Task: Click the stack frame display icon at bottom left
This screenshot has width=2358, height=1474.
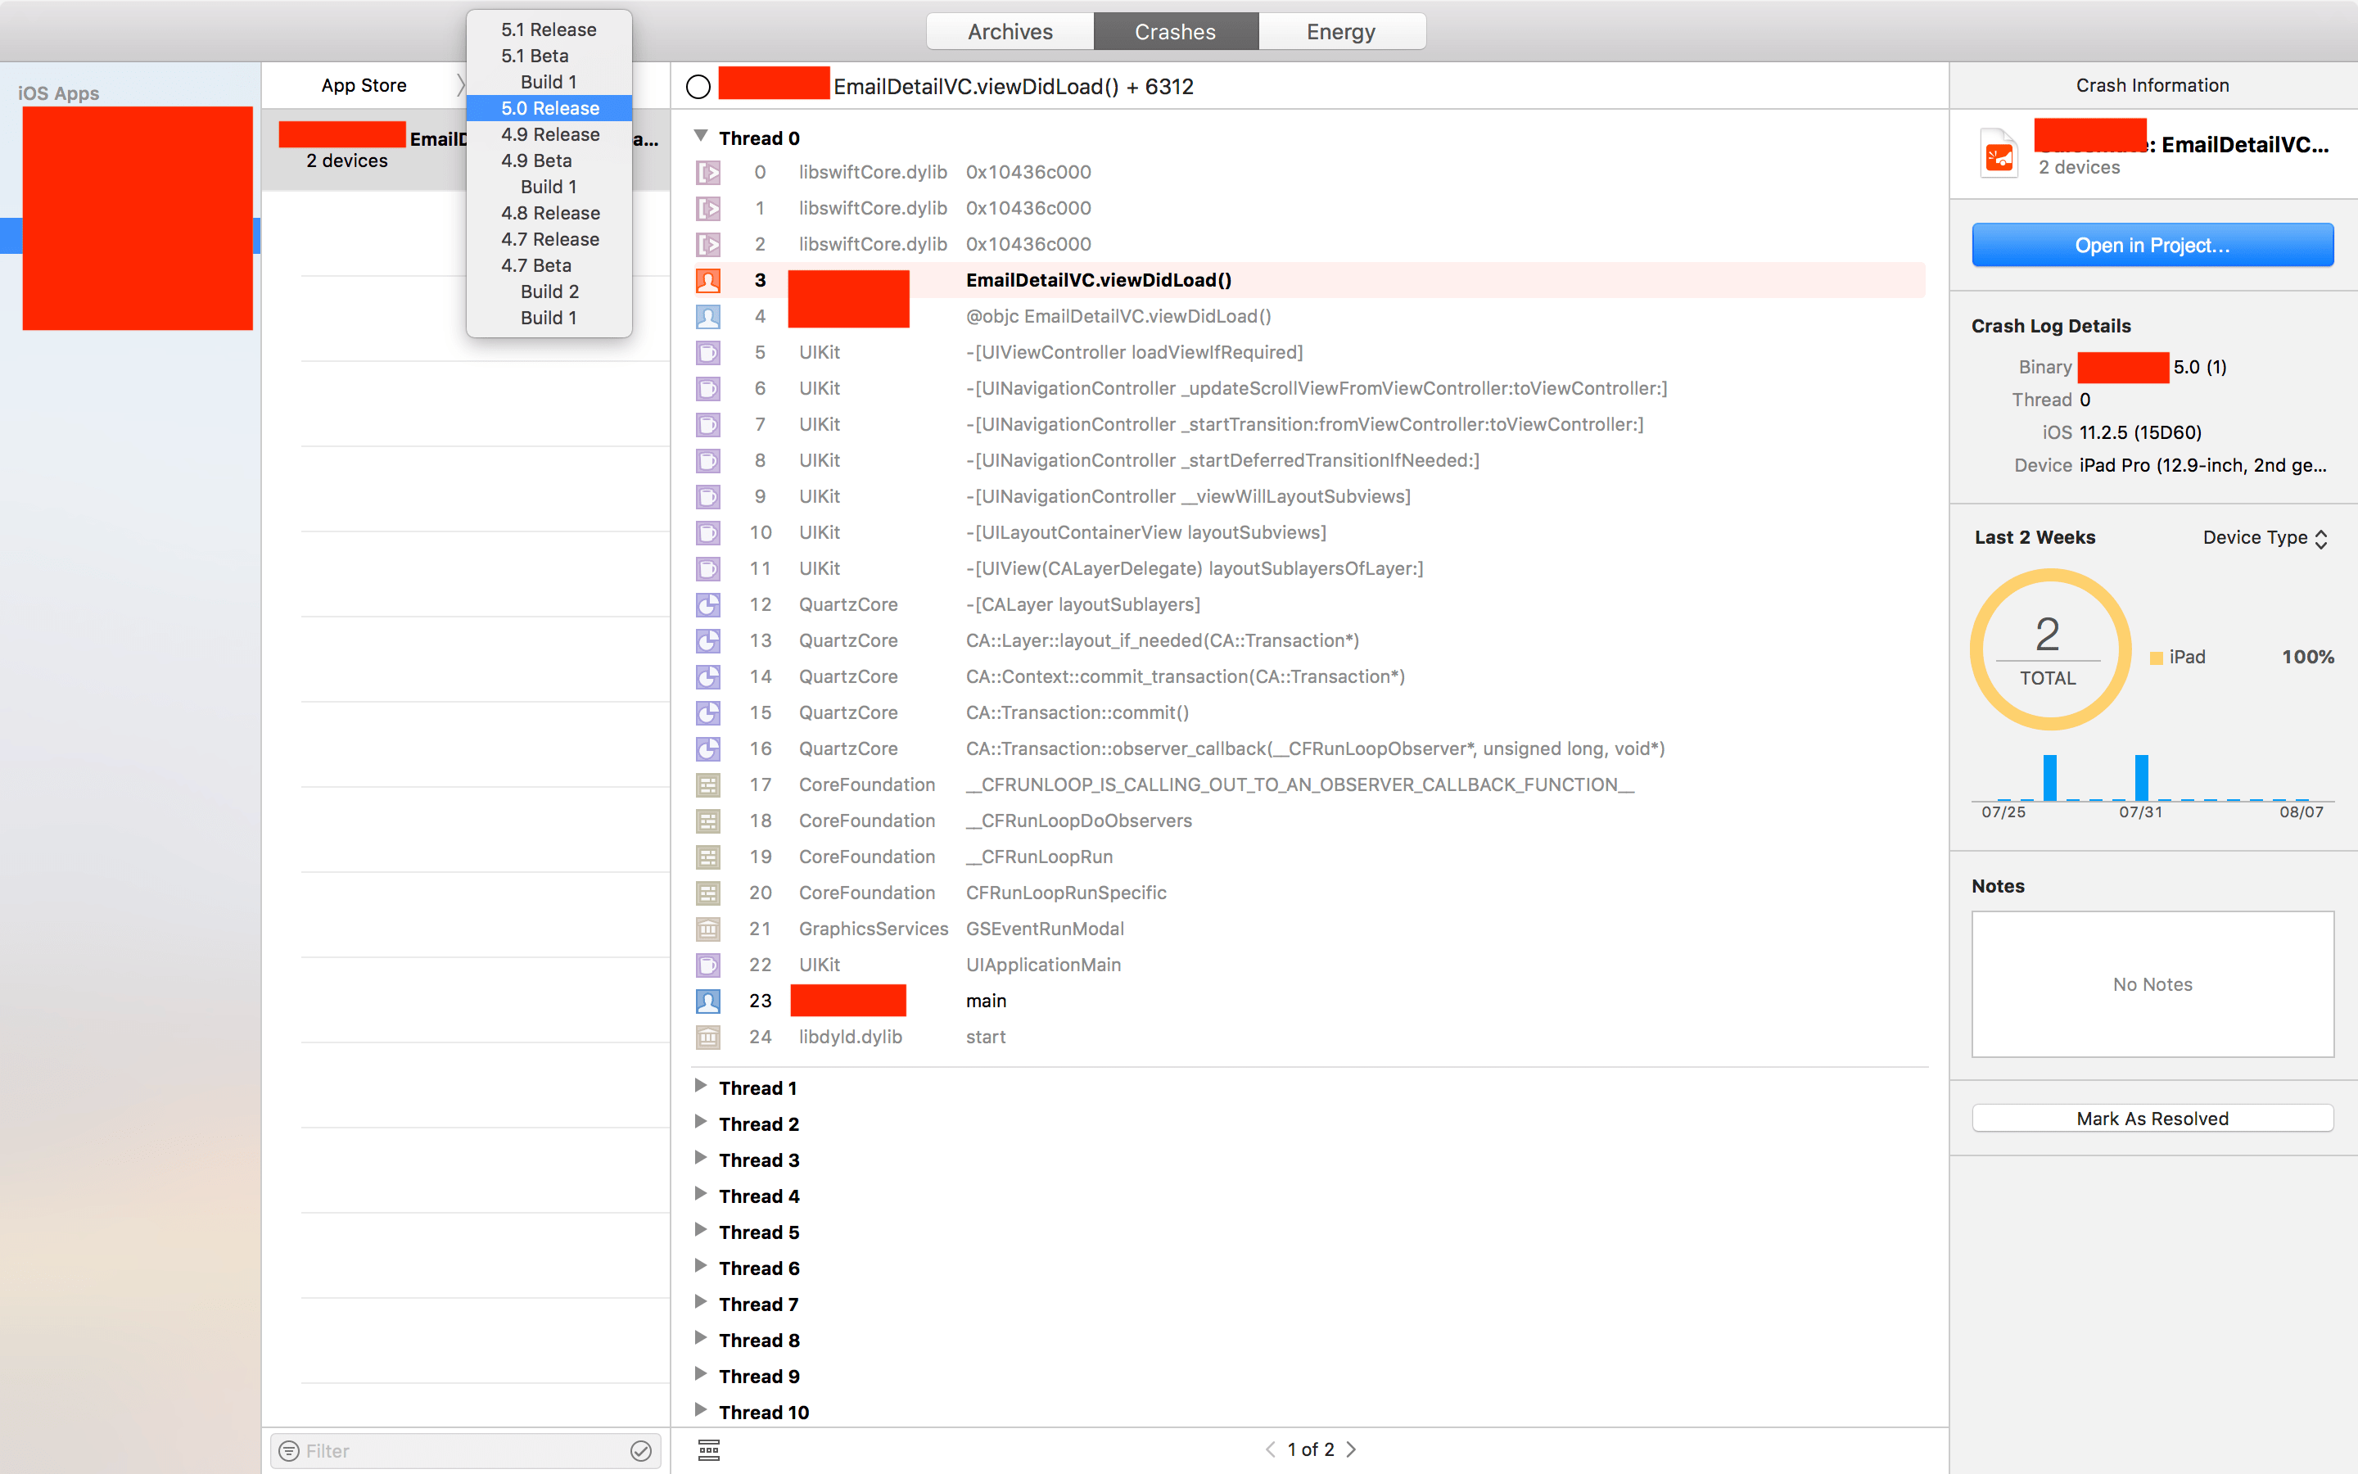Action: [x=708, y=1449]
